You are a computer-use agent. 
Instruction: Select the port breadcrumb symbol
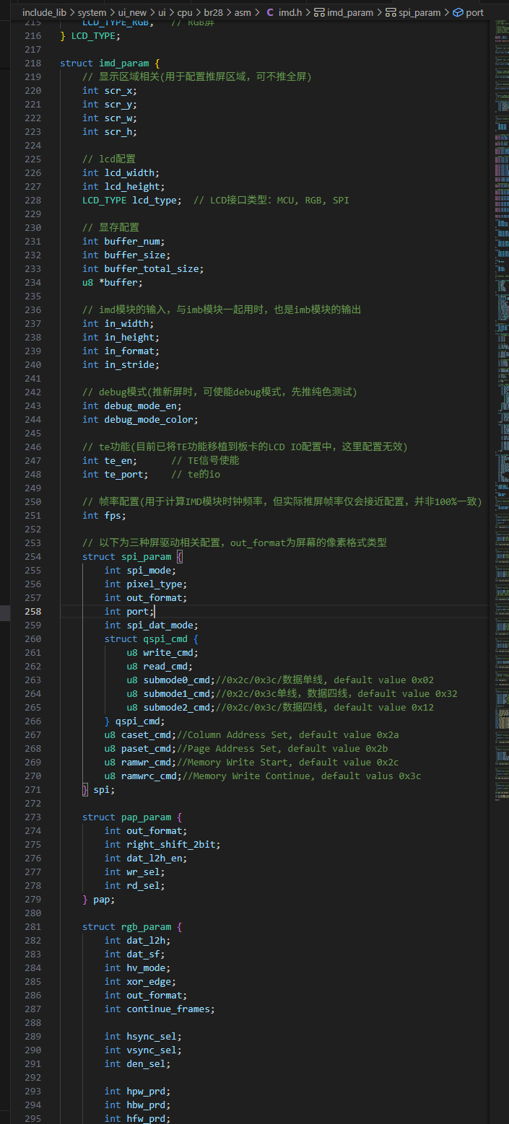(x=474, y=12)
